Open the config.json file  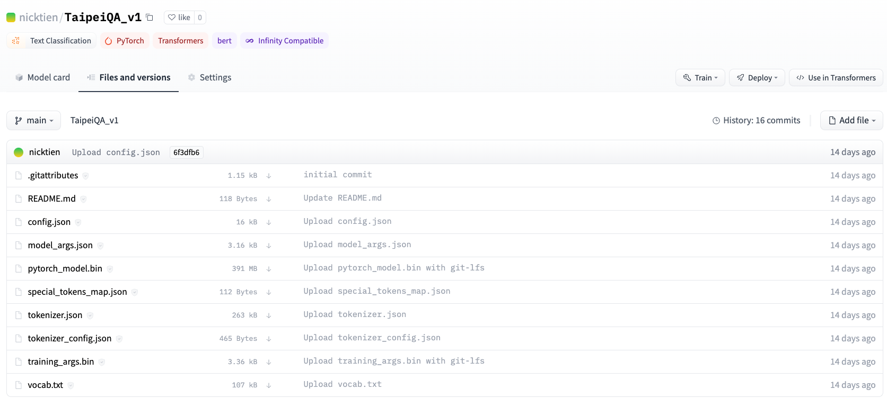coord(49,222)
